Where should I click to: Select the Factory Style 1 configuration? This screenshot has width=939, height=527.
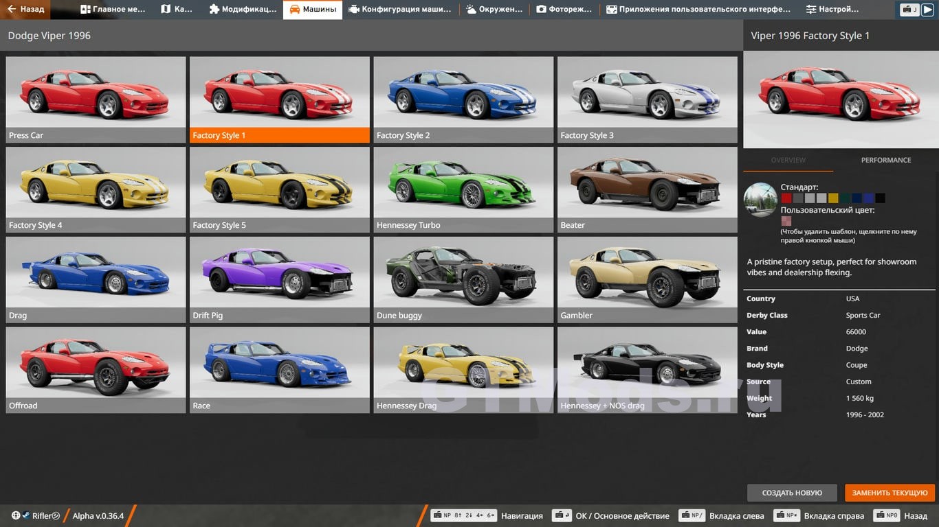tap(280, 99)
